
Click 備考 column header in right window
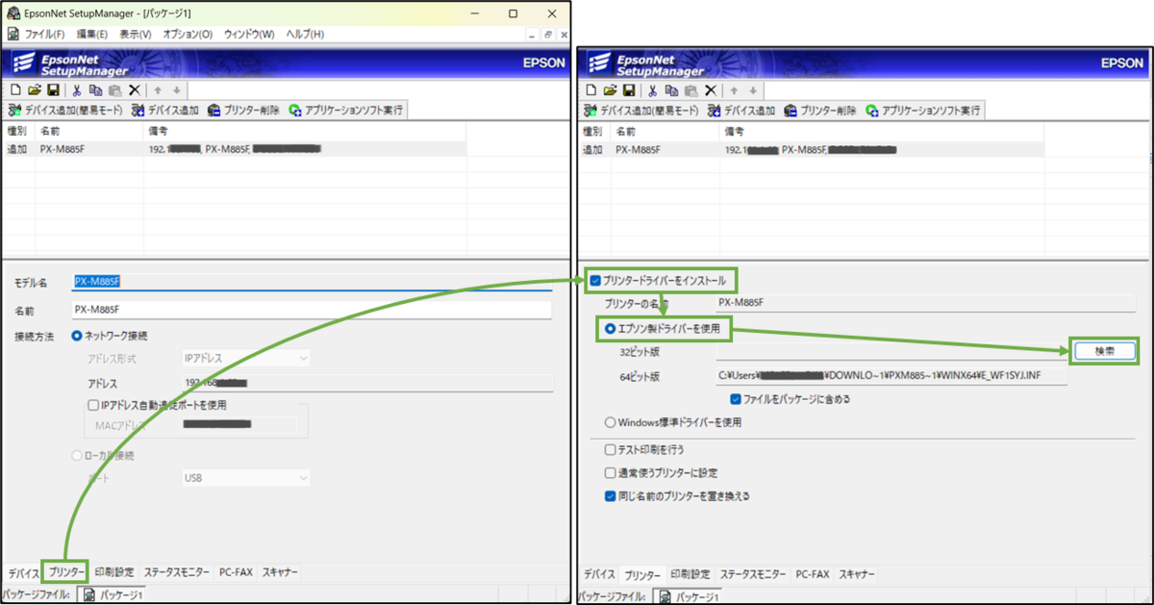(882, 132)
